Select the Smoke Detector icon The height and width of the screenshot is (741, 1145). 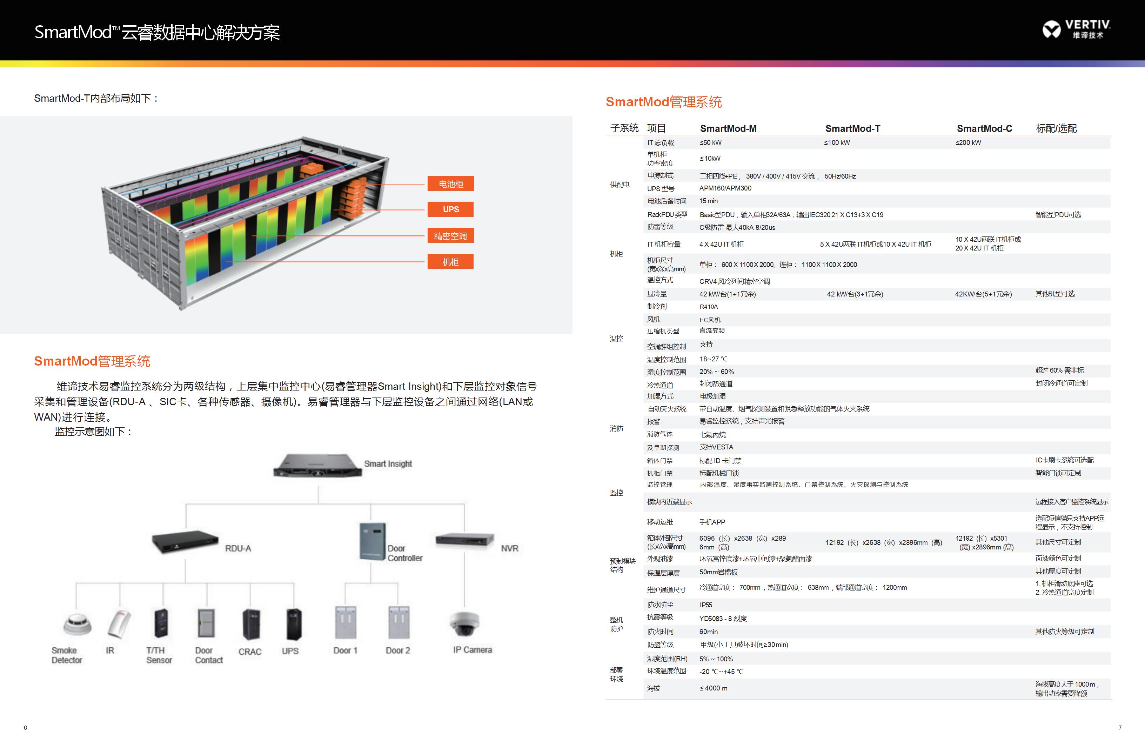click(77, 624)
